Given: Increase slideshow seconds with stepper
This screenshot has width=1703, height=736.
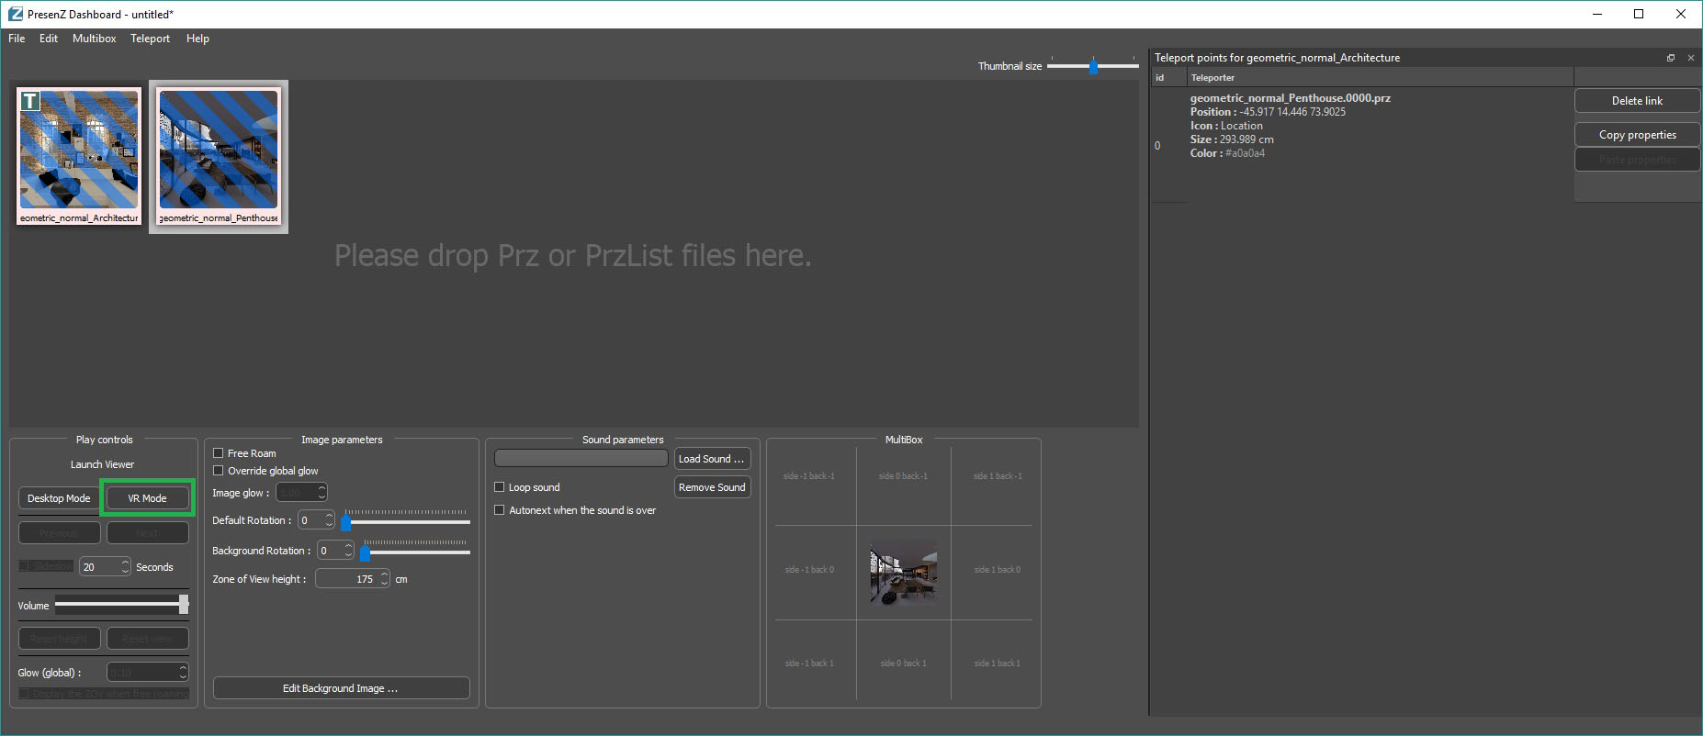Looking at the screenshot, I should tap(126, 563).
